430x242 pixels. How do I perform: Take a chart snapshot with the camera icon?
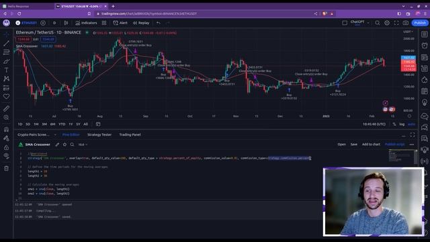406,23
